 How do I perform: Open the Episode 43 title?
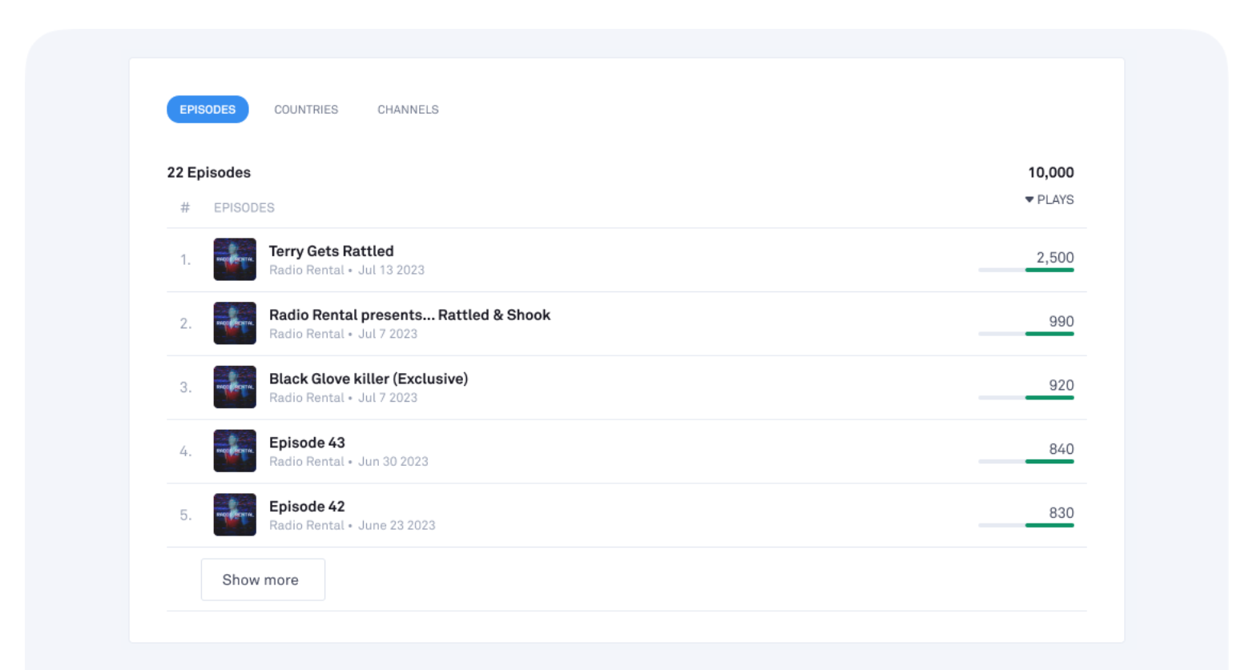tap(307, 443)
